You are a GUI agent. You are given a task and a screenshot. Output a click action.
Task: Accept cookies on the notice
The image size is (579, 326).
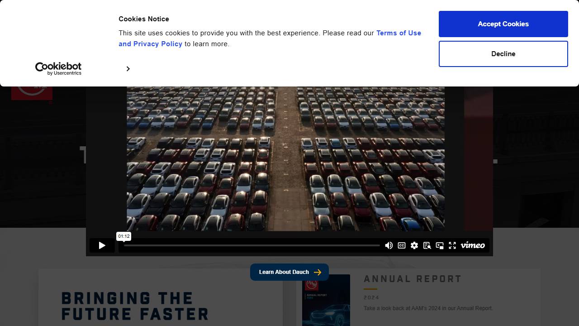[x=503, y=24]
